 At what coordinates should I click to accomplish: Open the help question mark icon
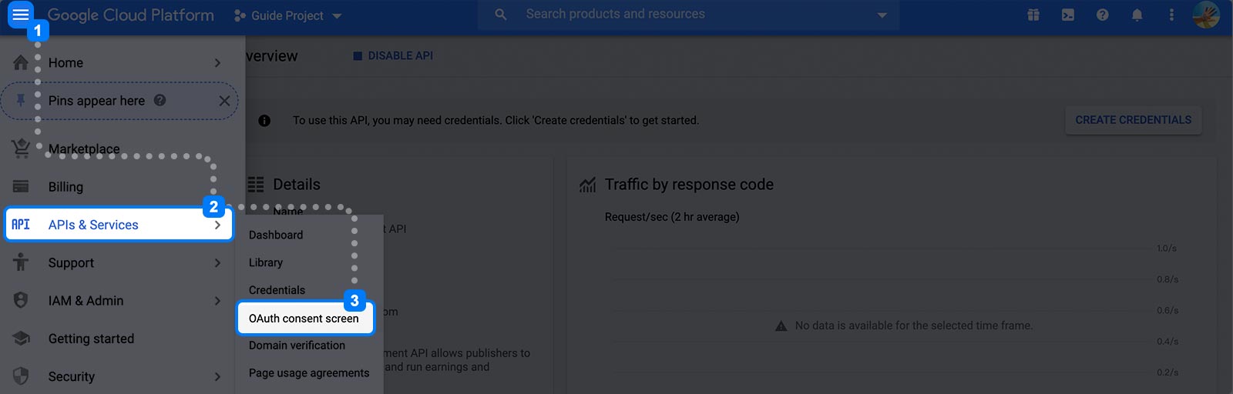[x=1103, y=15]
